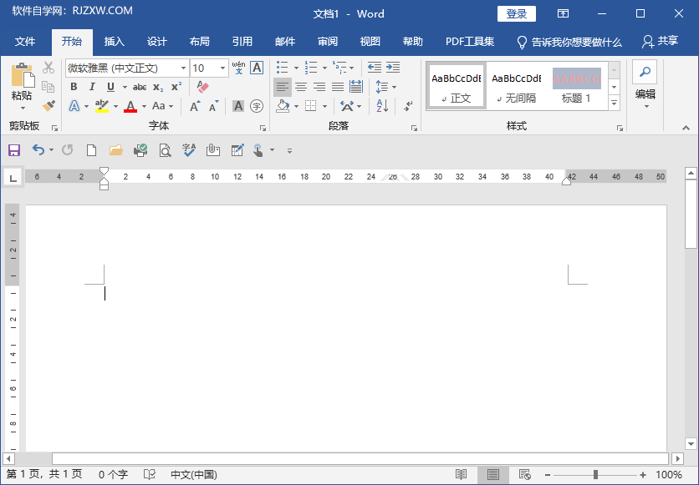Click the touch/mouse mode hand icon
699x485 pixels.
[x=258, y=150]
